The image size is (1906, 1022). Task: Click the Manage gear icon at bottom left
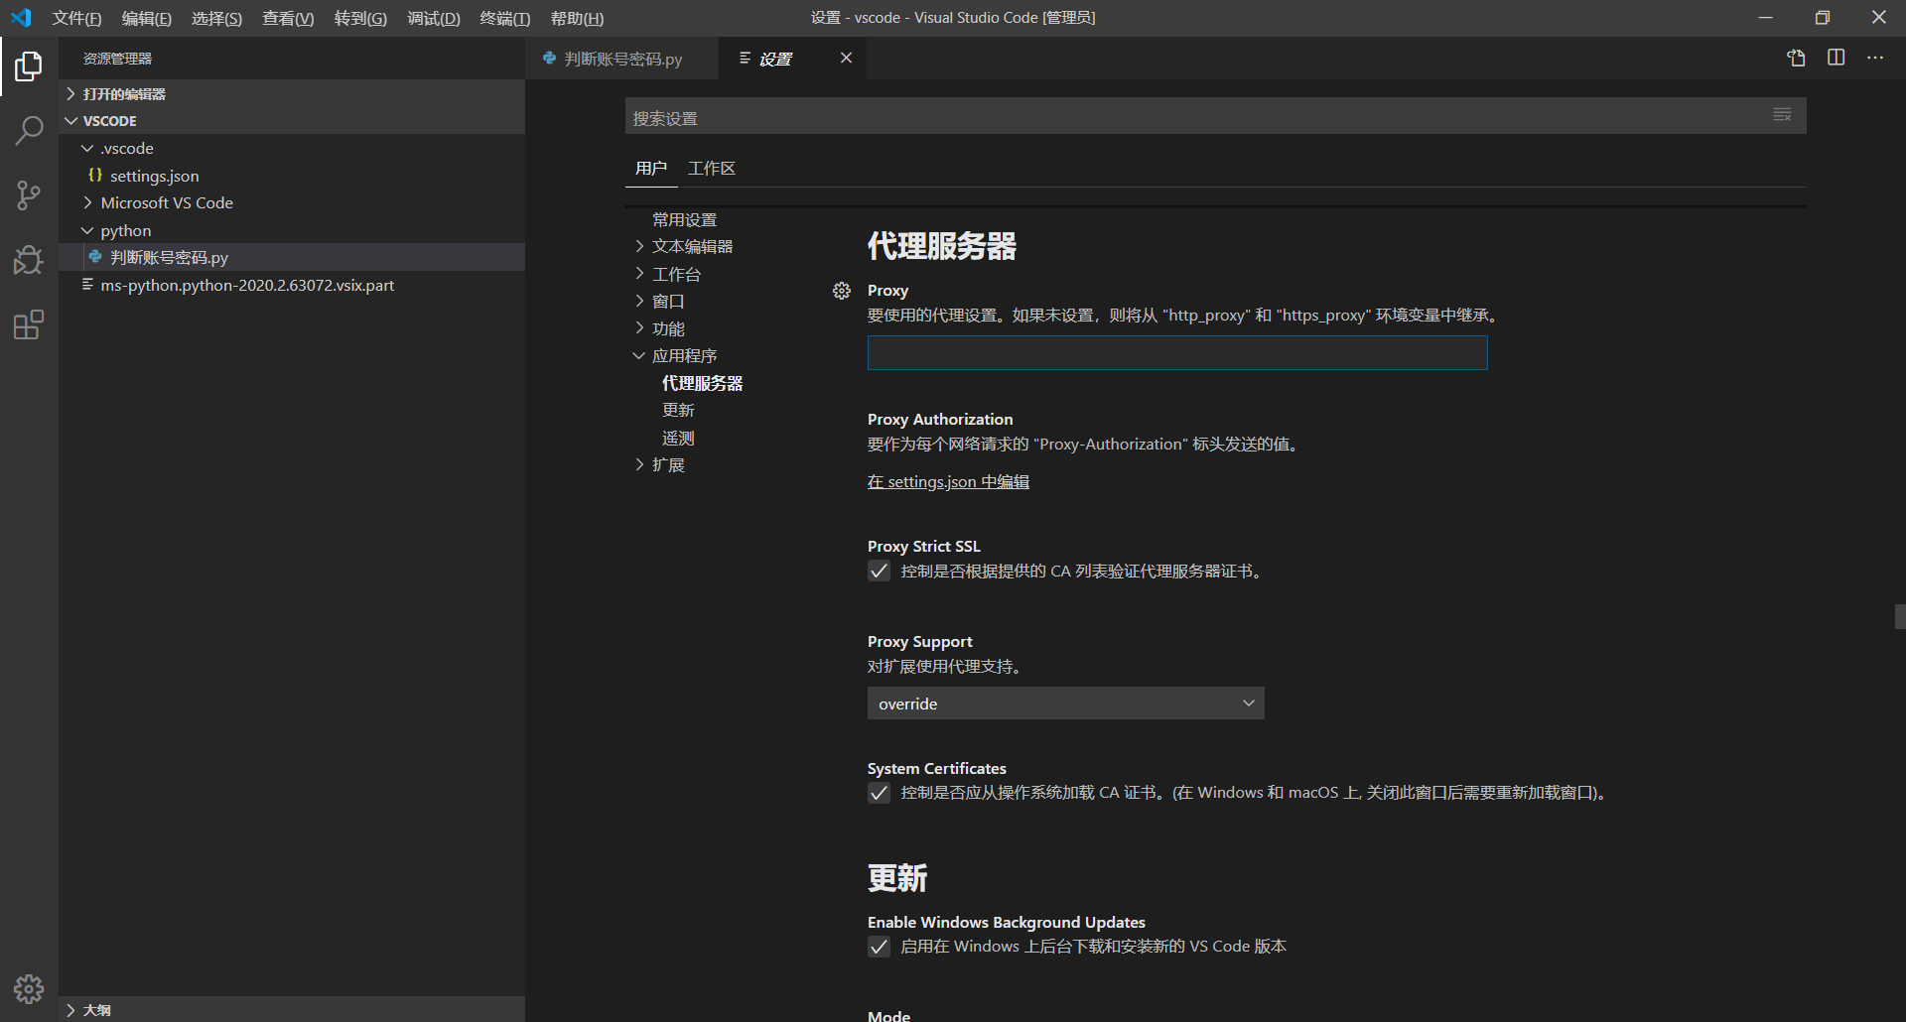click(x=29, y=988)
